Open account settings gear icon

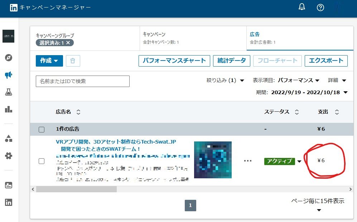(8, 155)
